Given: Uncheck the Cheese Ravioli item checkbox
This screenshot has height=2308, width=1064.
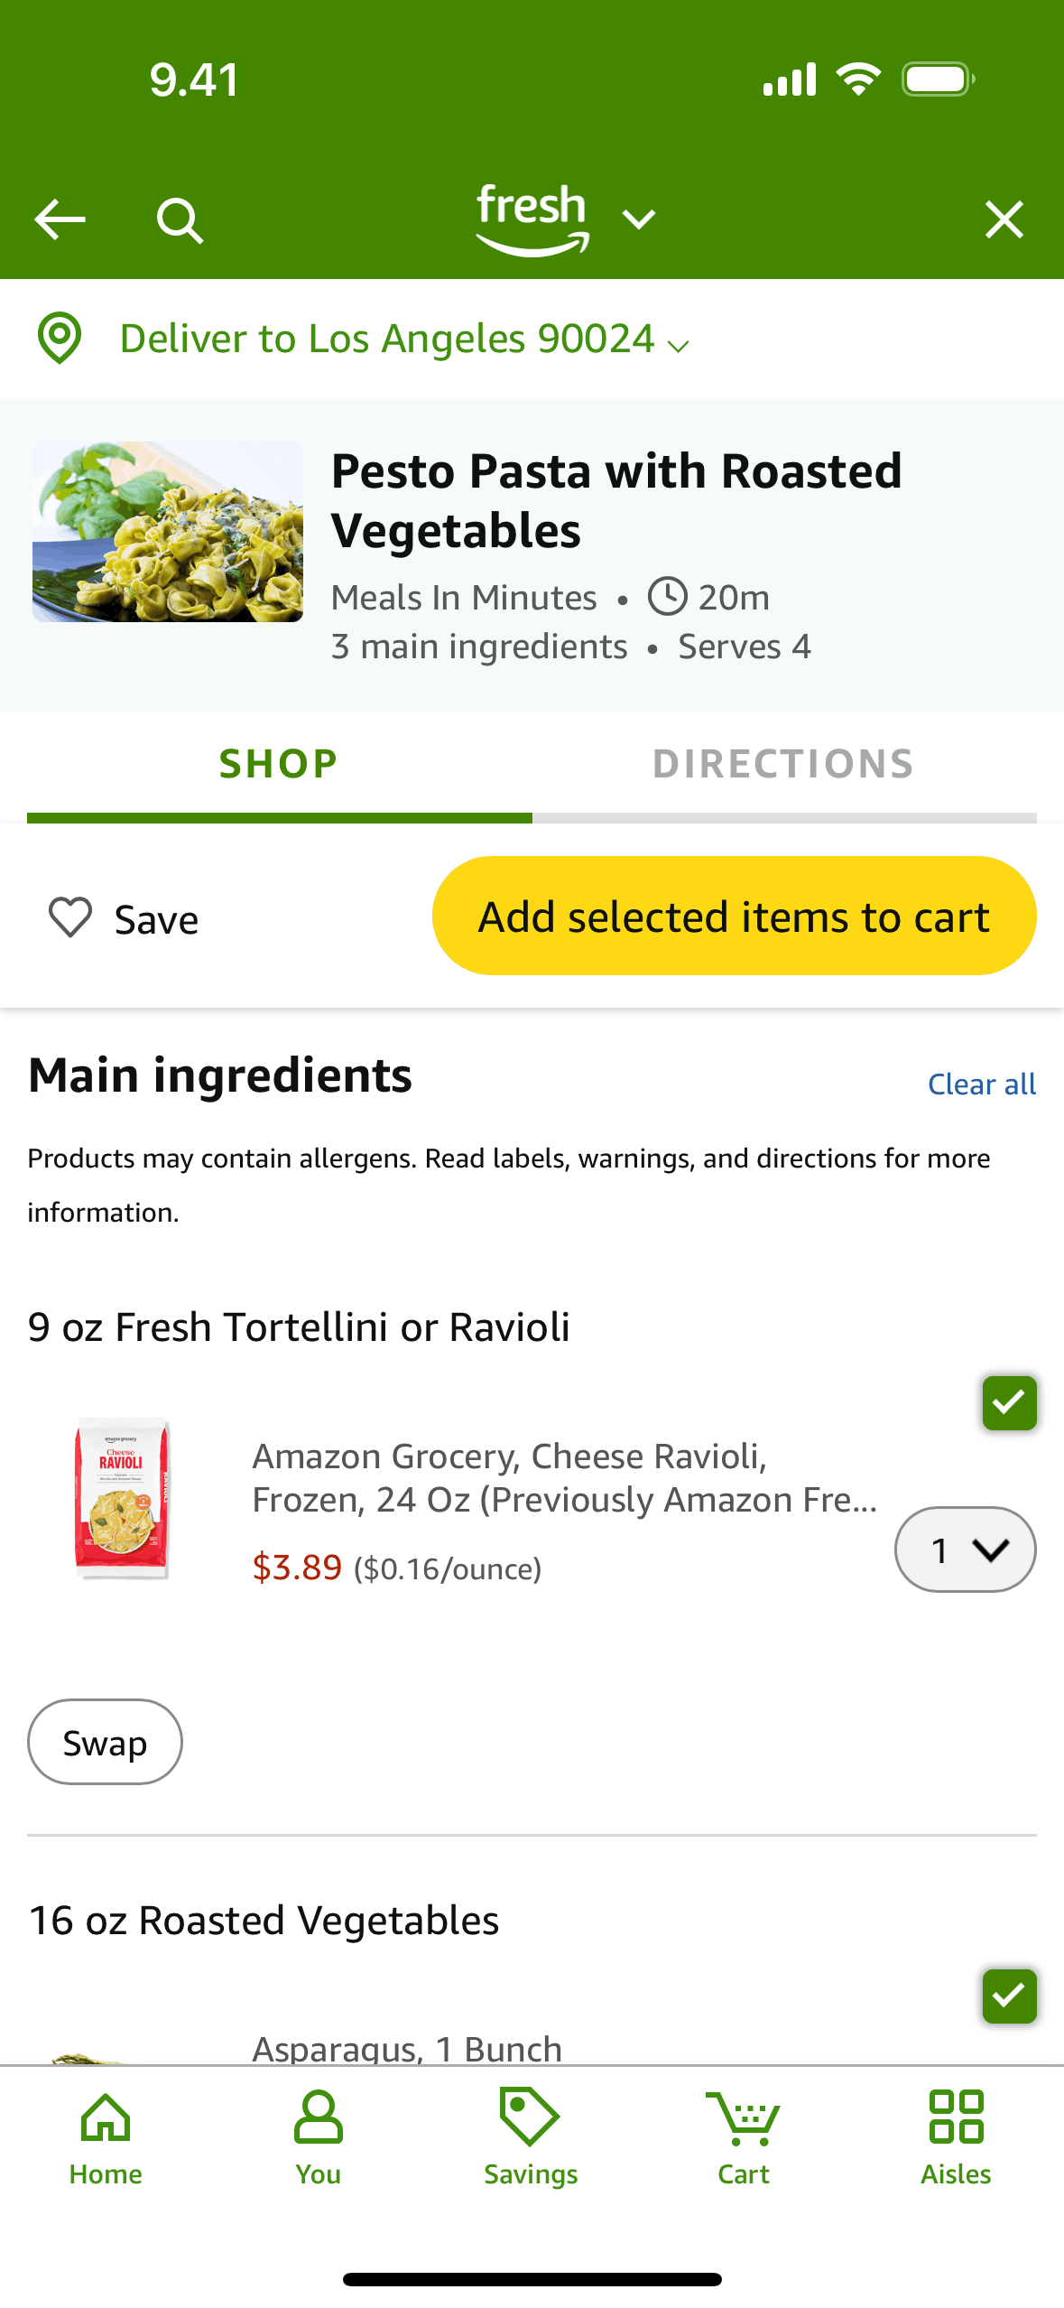Looking at the screenshot, I should [1008, 1402].
